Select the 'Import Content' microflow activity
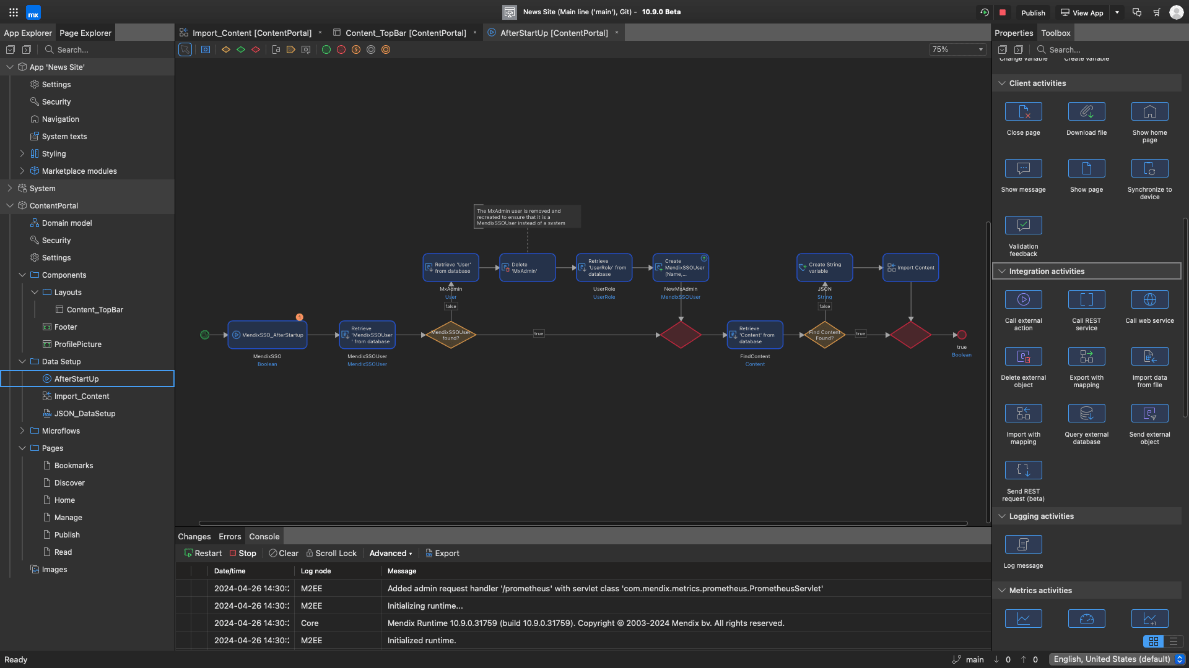1189x668 pixels. tap(910, 267)
